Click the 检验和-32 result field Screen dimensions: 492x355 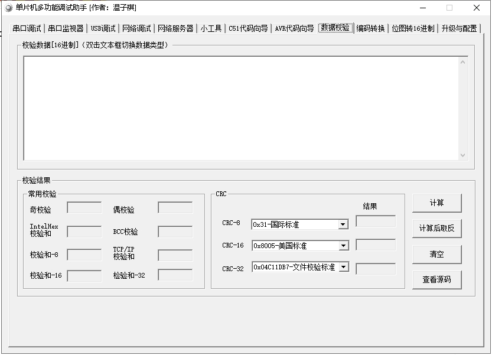pos(175,275)
